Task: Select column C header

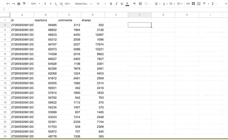Action: (69, 15)
